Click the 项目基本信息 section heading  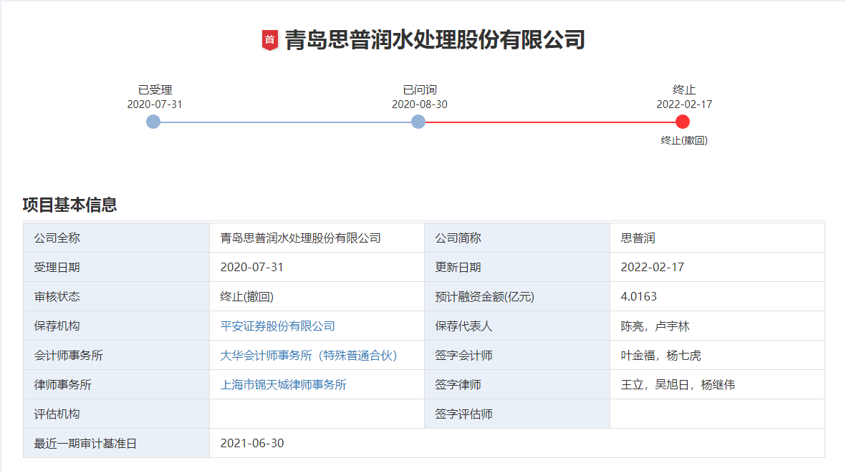69,205
